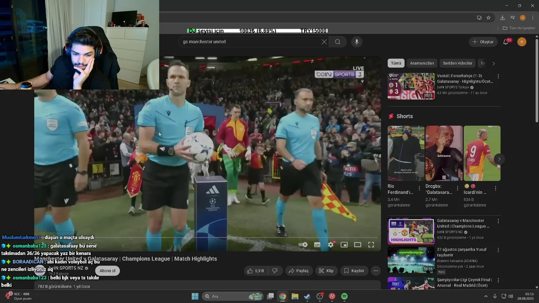Image resolution: width=539 pixels, height=303 pixels.
Task: Open more actions beside Kaydet
Action: pyautogui.click(x=376, y=271)
